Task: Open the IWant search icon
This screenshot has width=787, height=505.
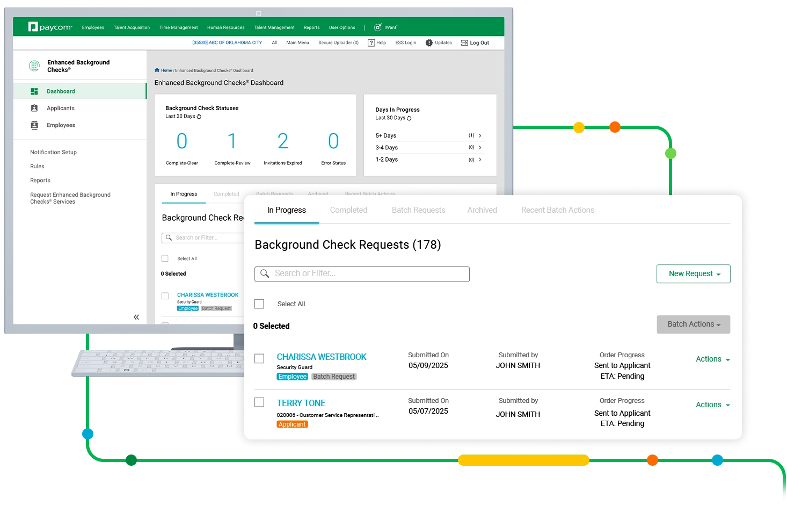Action: [378, 27]
